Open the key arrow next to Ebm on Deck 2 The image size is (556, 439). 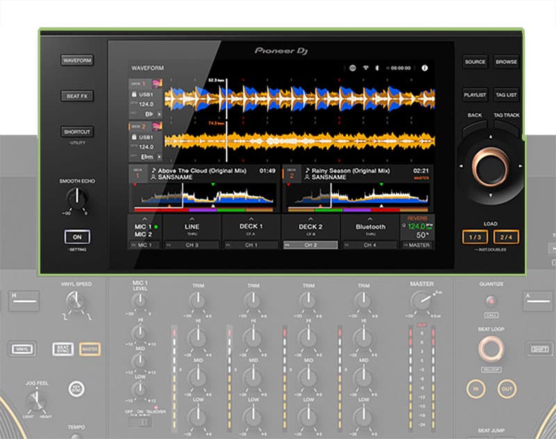(x=159, y=156)
